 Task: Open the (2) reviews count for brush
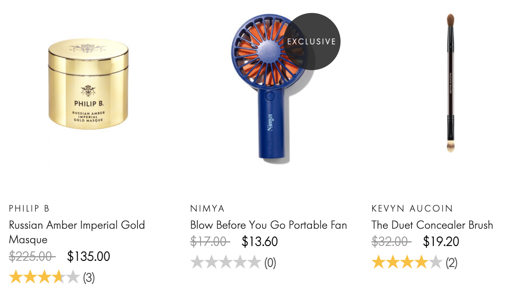tap(452, 263)
